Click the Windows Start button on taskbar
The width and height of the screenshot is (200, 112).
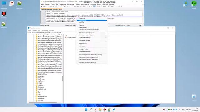(86, 110)
